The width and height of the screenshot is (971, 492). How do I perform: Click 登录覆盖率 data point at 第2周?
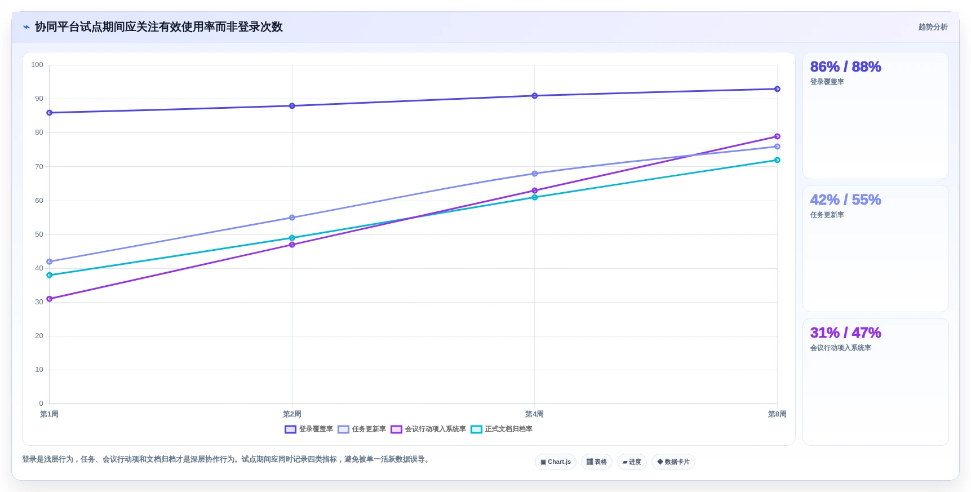292,106
